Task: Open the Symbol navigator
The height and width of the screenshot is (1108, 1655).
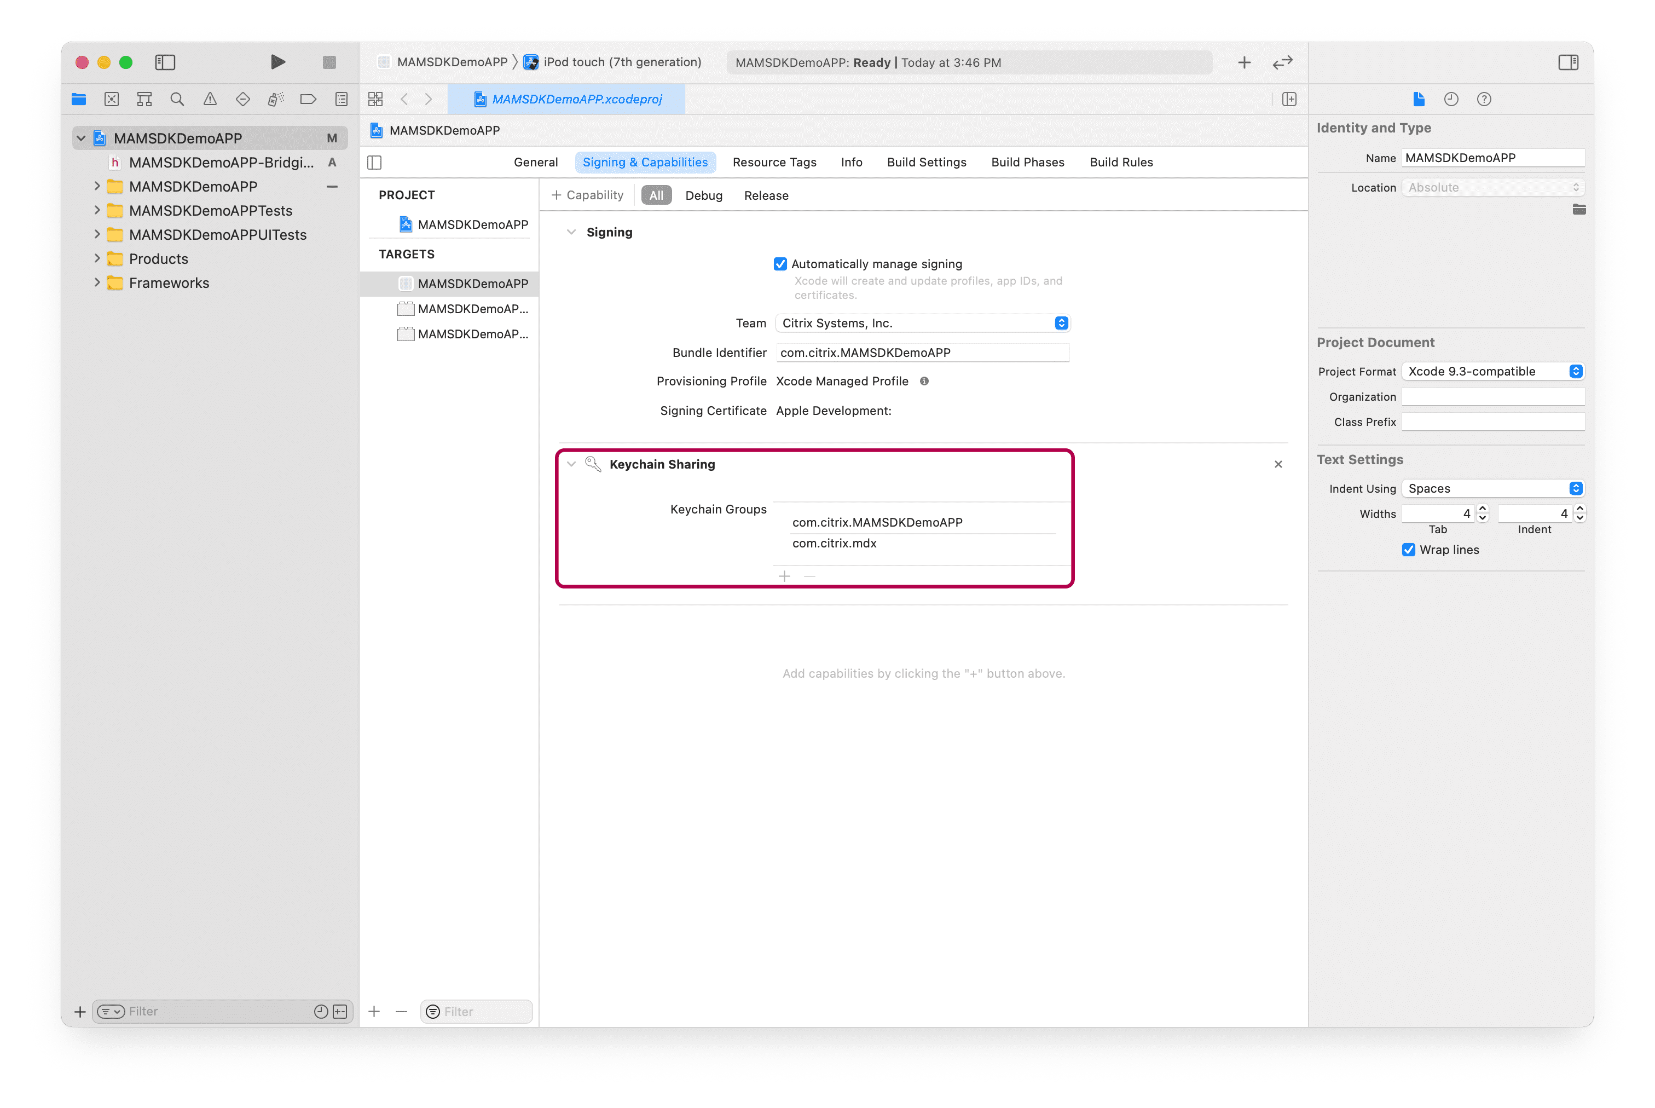Action: 145,100
